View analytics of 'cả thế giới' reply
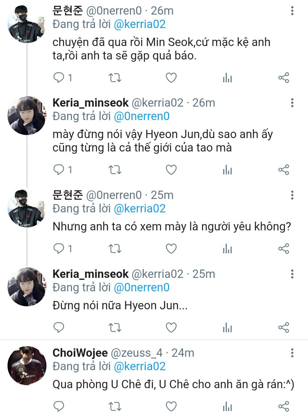 (227, 170)
